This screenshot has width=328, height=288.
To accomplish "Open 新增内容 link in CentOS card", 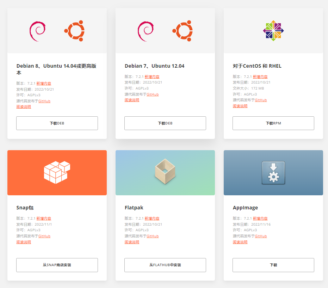I will click(260, 76).
